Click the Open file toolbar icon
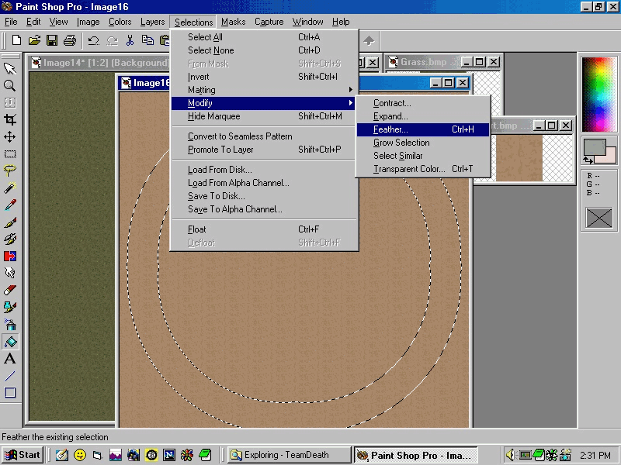The height and width of the screenshot is (465, 621). [34, 40]
